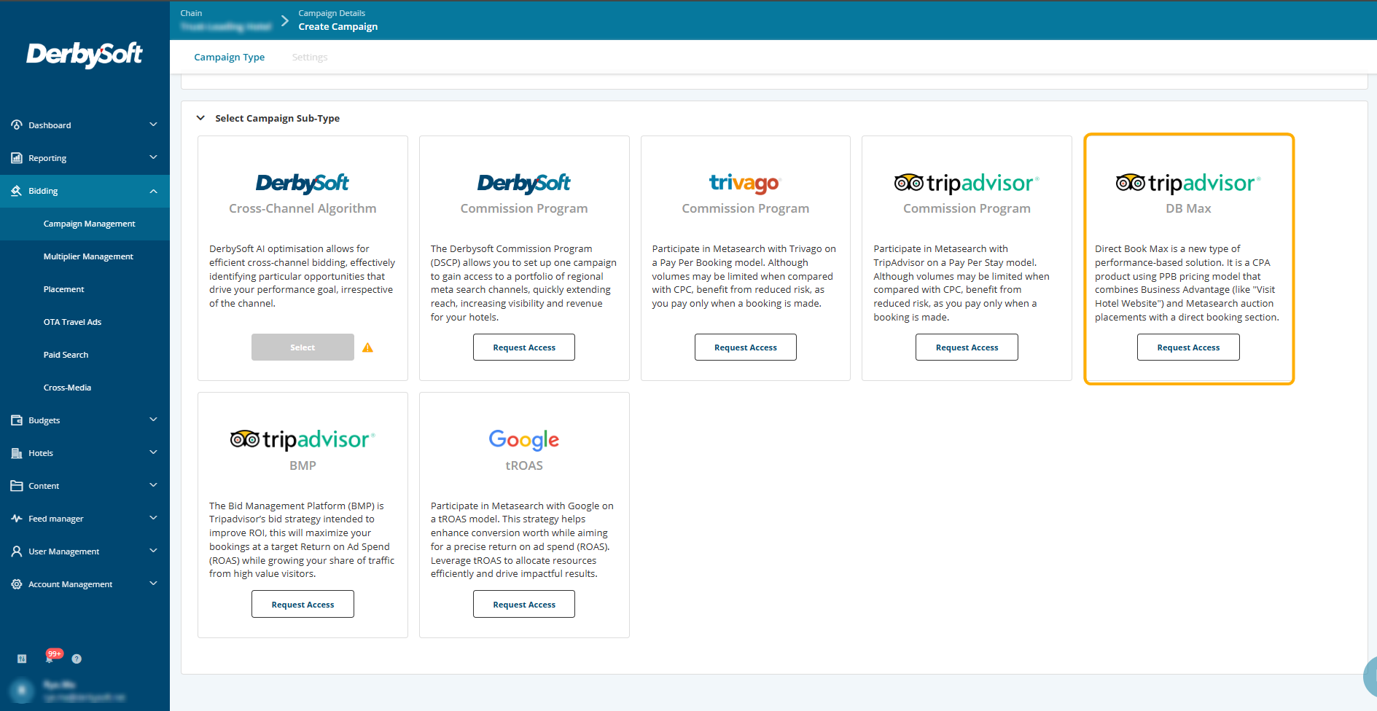This screenshot has width=1377, height=711.
Task: Click the breadcrumb arrow separator icon
Action: point(285,20)
